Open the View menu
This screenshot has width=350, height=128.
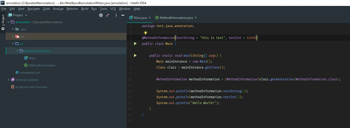point(21,9)
